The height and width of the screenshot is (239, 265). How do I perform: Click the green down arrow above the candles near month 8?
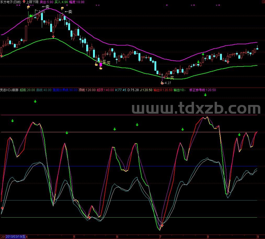coord(203,54)
